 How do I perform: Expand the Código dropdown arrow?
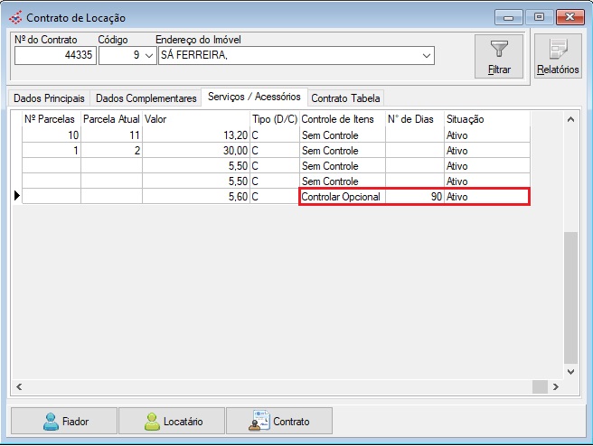coord(149,56)
